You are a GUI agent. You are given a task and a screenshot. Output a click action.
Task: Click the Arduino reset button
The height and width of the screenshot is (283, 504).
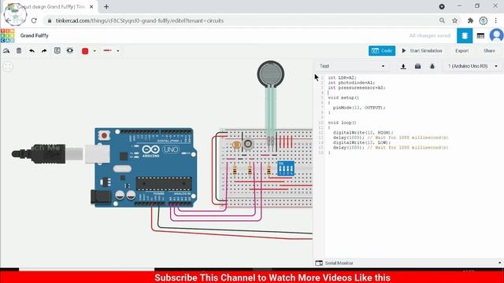coord(104,136)
